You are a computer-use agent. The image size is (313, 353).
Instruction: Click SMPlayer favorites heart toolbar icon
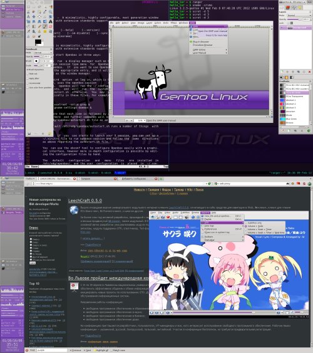click(x=168, y=217)
